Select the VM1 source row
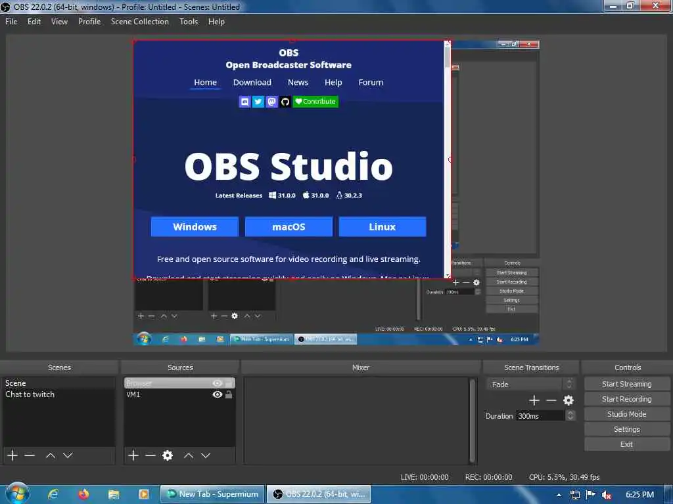The height and width of the screenshot is (504, 673). pyautogui.click(x=179, y=394)
